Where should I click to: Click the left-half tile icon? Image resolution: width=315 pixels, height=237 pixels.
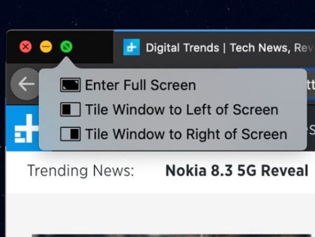[x=70, y=109]
